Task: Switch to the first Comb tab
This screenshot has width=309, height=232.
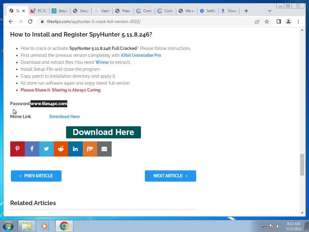Action: 144,11
